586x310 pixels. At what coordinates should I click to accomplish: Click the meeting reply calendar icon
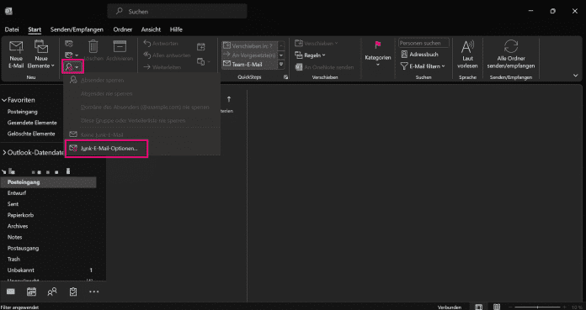click(x=201, y=47)
